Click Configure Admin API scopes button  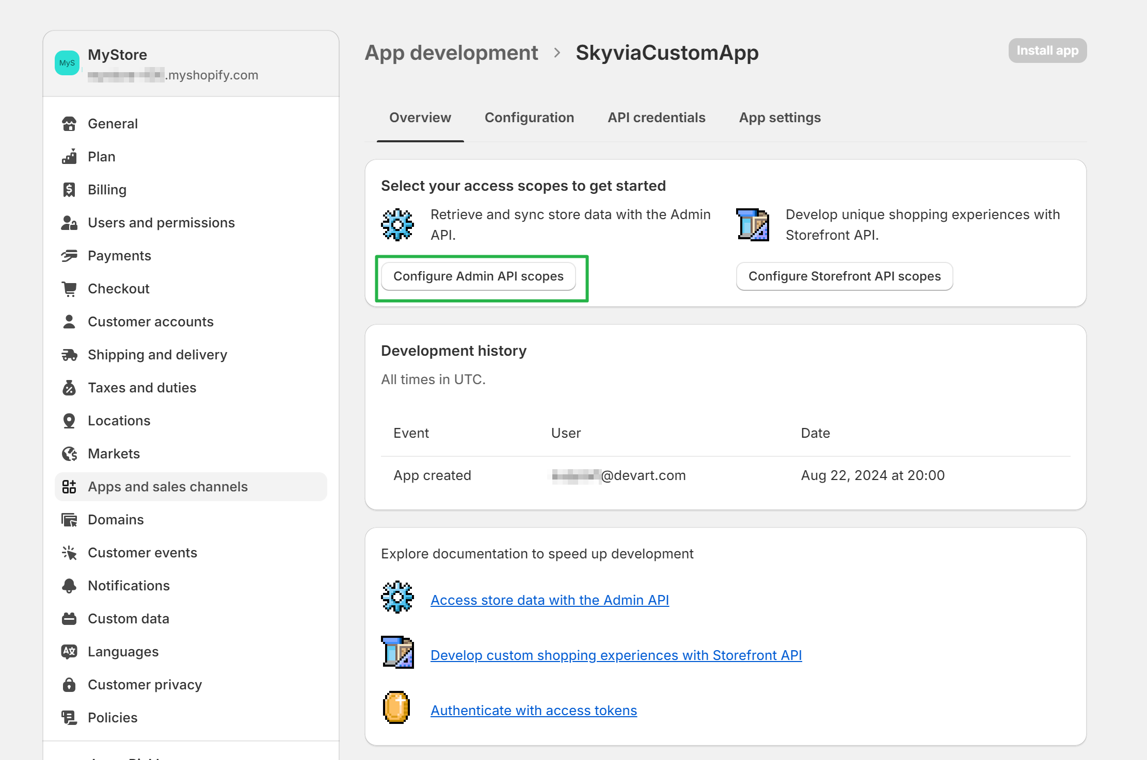pos(479,276)
